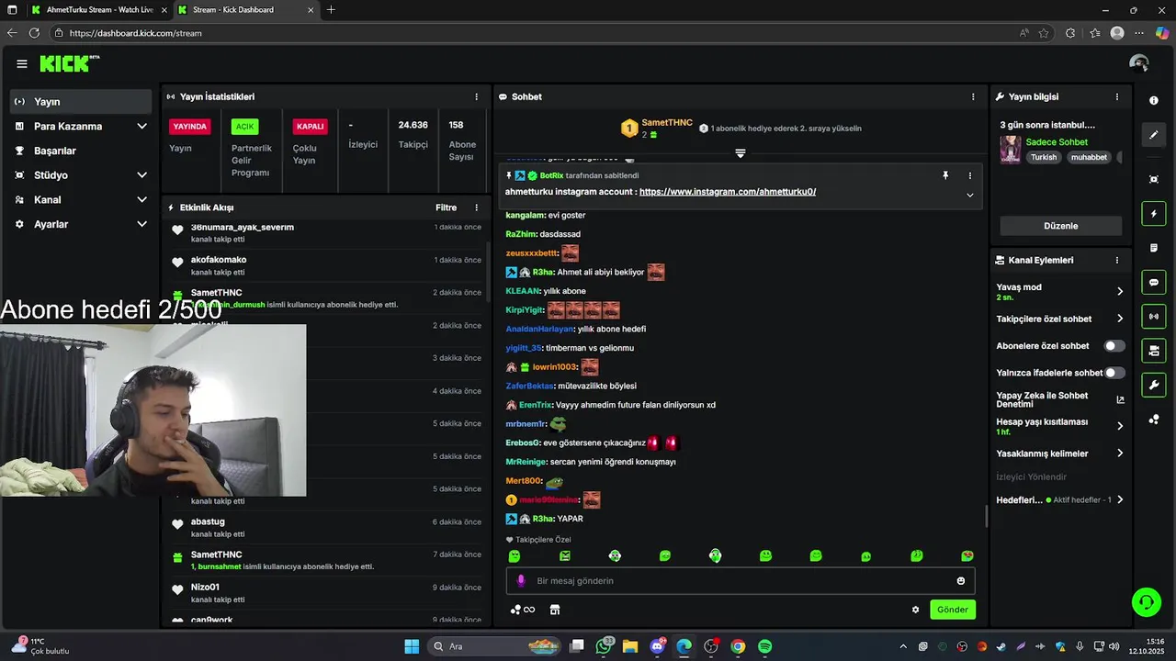
Task: Switch to AhmetTurku Stream browser tab
Action: pyautogui.click(x=99, y=10)
